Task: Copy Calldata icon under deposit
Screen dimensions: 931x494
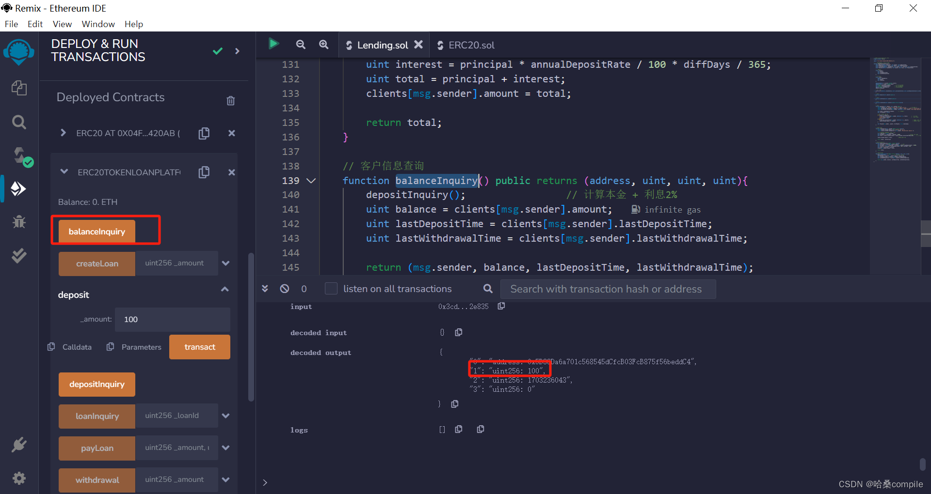Action: (x=51, y=347)
